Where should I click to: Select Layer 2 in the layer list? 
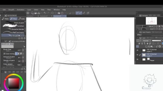[x=152, y=50]
